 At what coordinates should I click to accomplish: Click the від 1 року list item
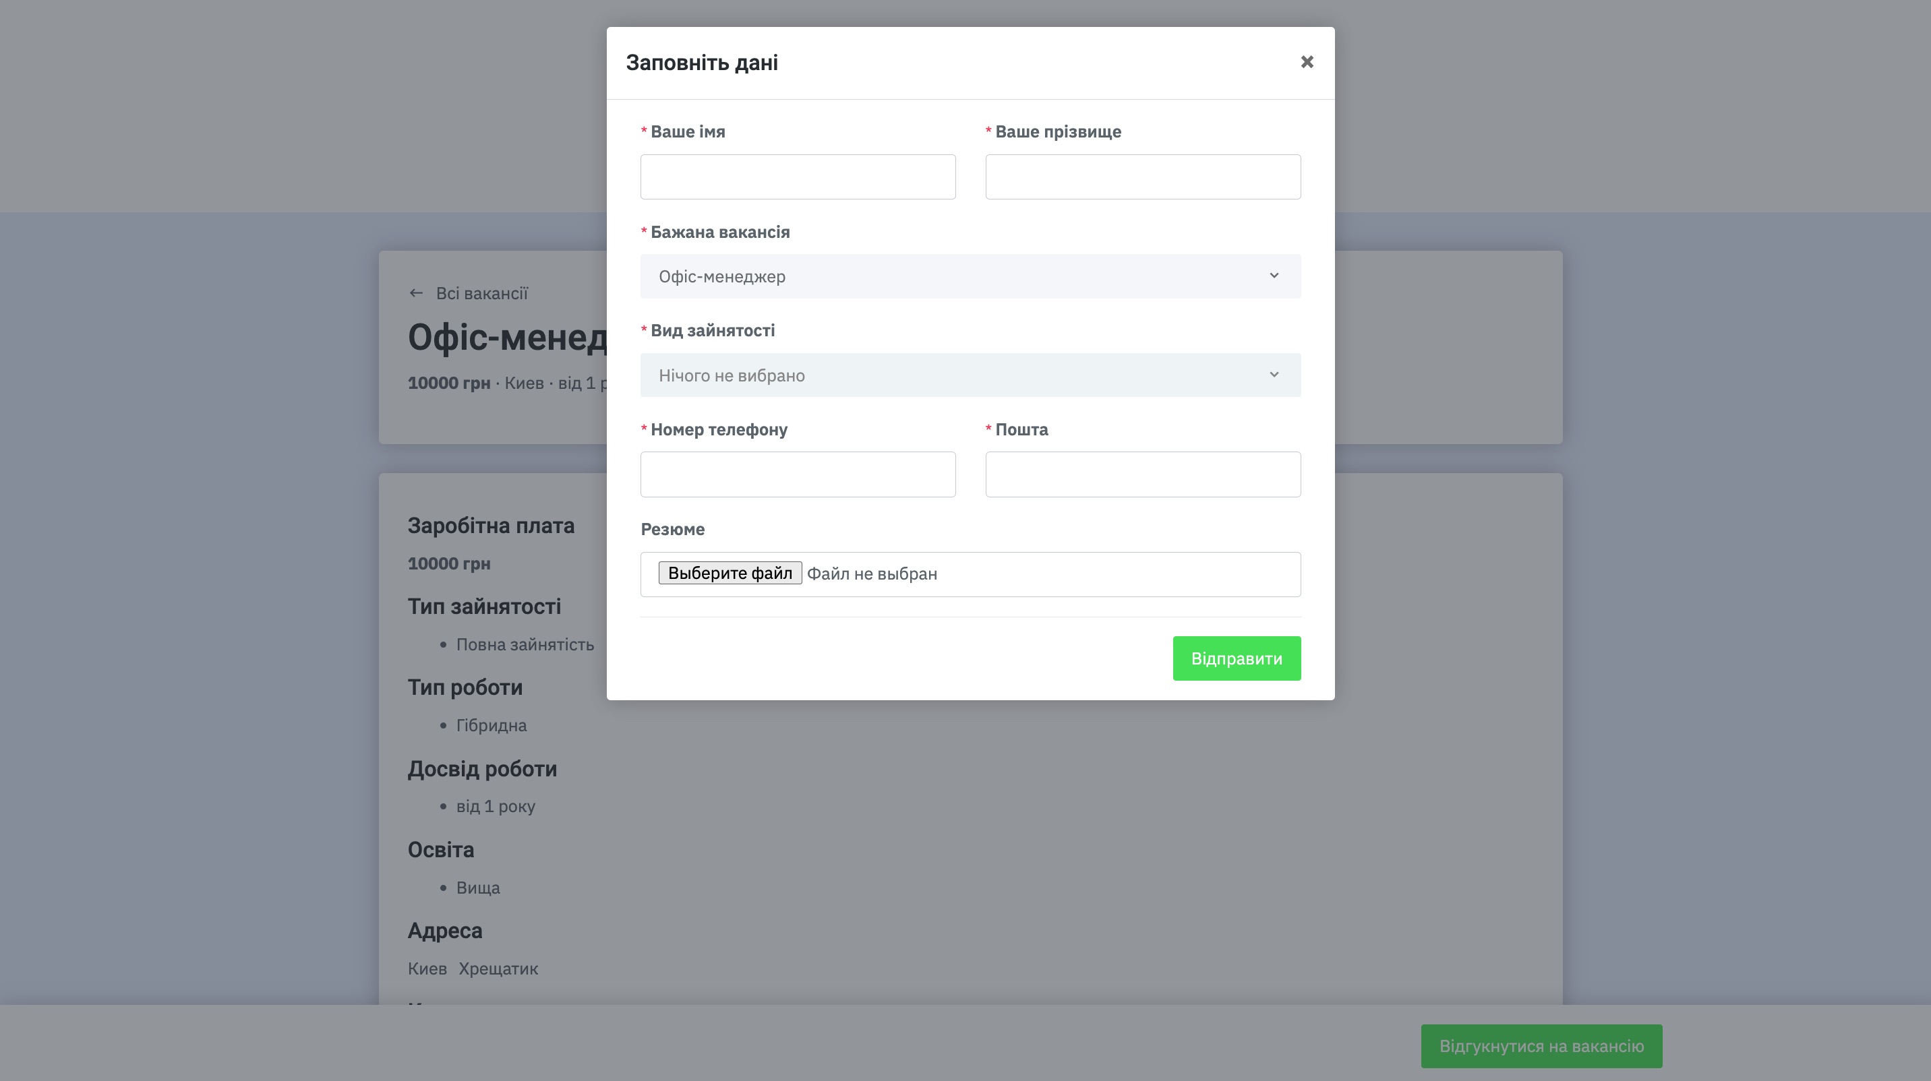(x=496, y=807)
